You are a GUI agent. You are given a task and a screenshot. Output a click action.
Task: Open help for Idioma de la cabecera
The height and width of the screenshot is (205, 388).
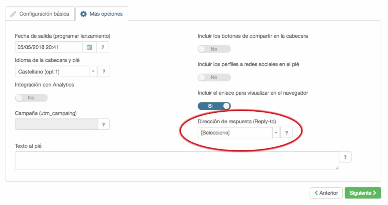click(x=104, y=72)
